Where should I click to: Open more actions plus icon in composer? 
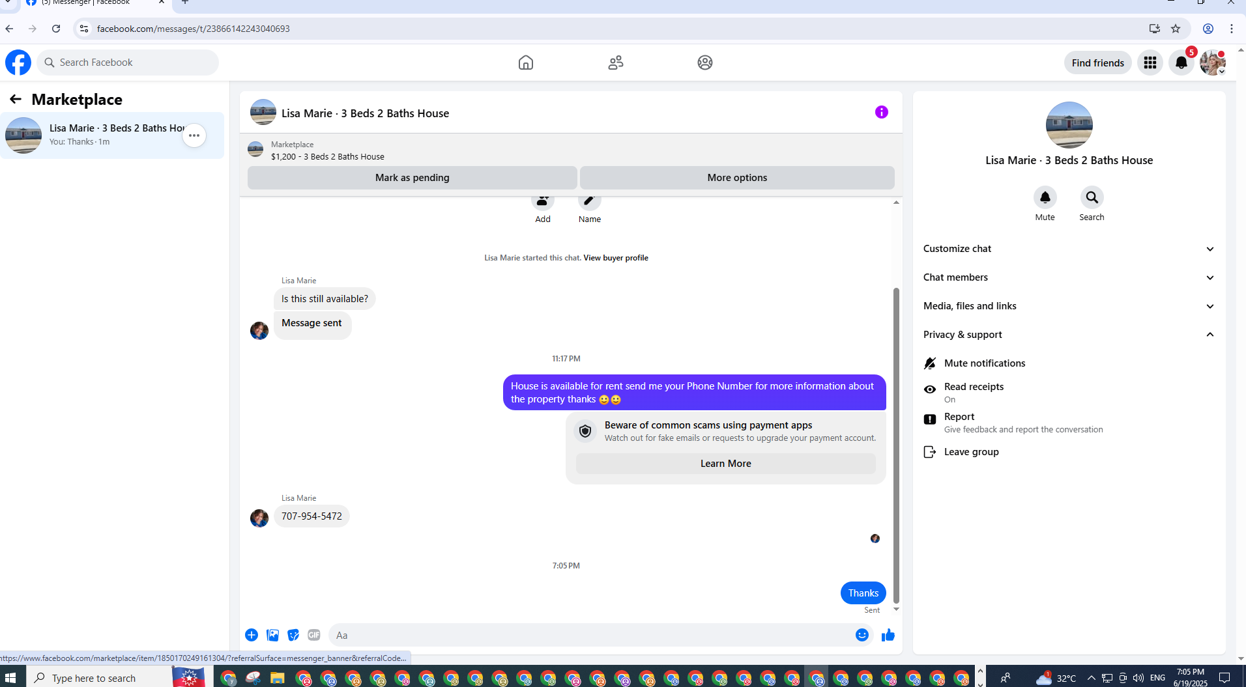click(x=252, y=635)
